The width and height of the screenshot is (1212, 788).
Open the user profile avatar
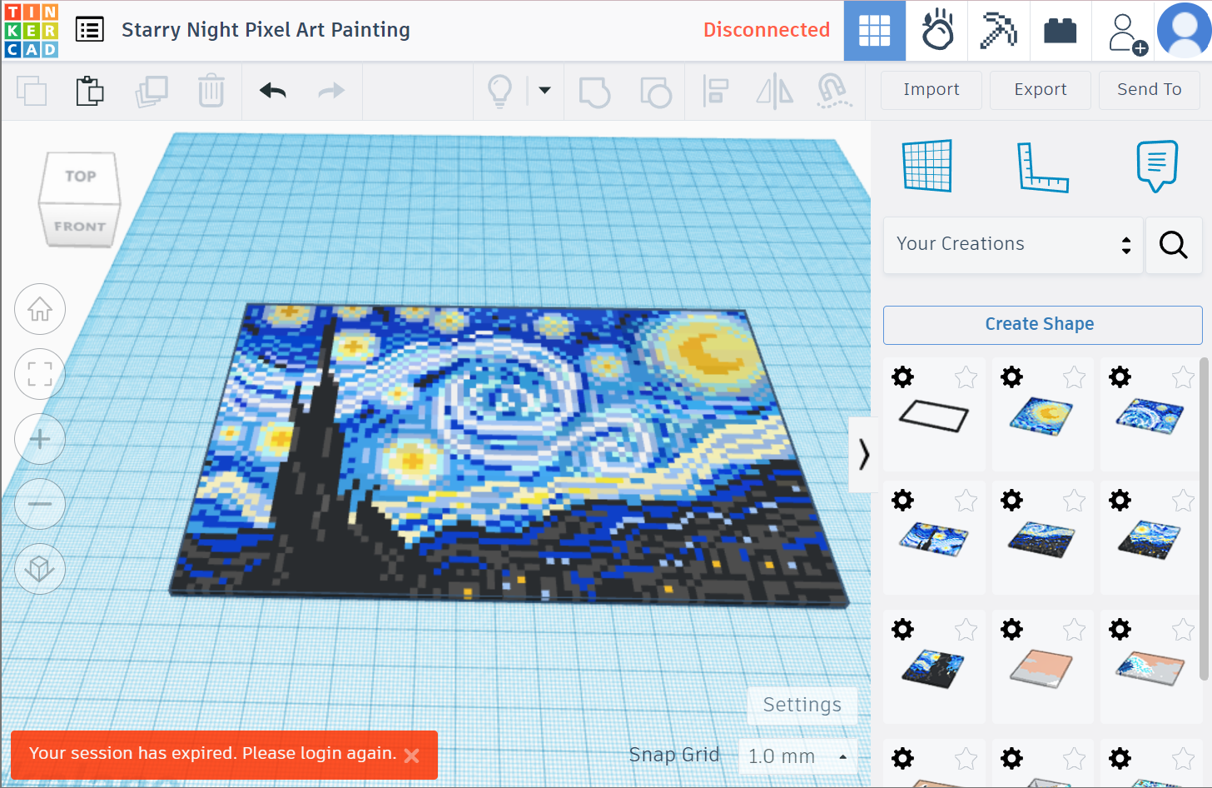(1184, 30)
